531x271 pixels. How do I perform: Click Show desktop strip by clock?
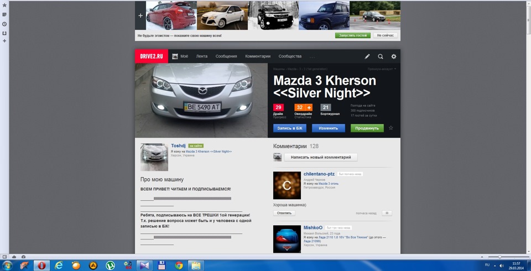coord(529,265)
